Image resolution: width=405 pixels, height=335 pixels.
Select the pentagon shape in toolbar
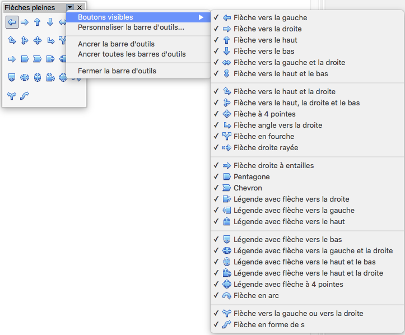(25, 59)
